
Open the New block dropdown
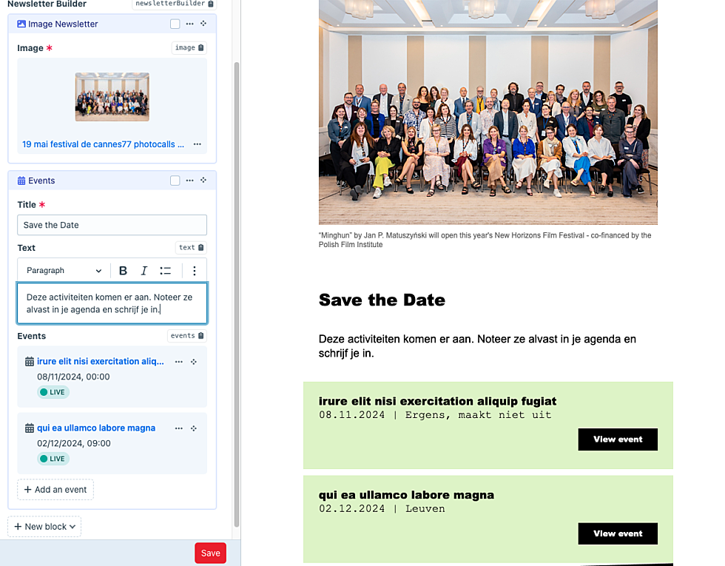(x=44, y=527)
